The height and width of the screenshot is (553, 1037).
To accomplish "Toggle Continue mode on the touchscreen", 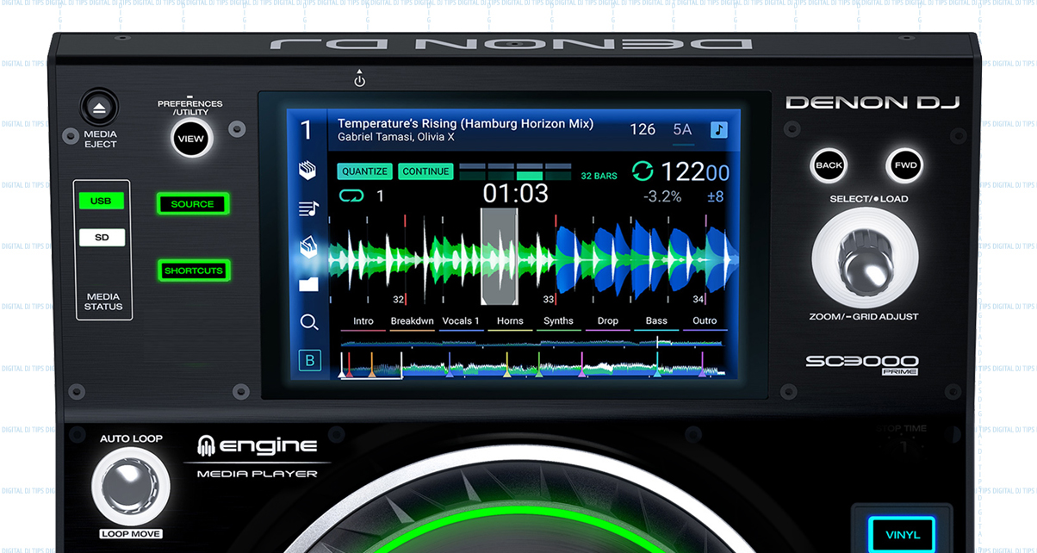I will point(425,171).
